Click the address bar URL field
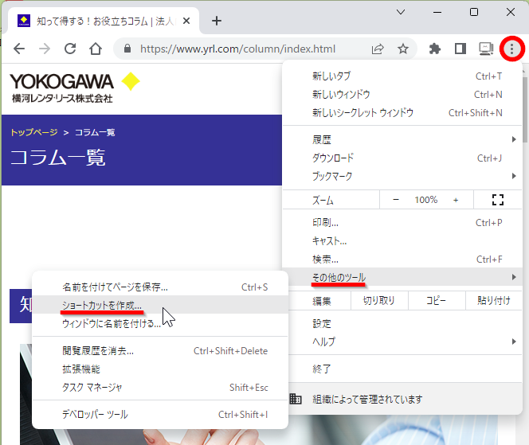The image size is (529, 445). tap(238, 49)
